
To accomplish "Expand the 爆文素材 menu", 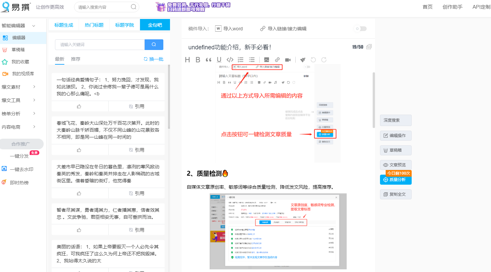I will 19,87.
